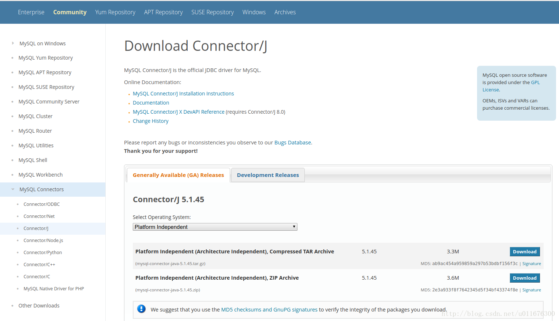Screen dimensions: 559x321
Task: Download the ZIP Archive
Action: point(525,278)
